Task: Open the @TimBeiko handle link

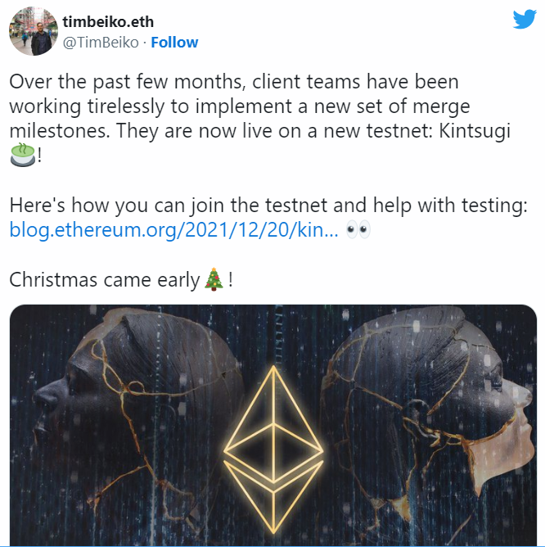Action: (x=101, y=43)
